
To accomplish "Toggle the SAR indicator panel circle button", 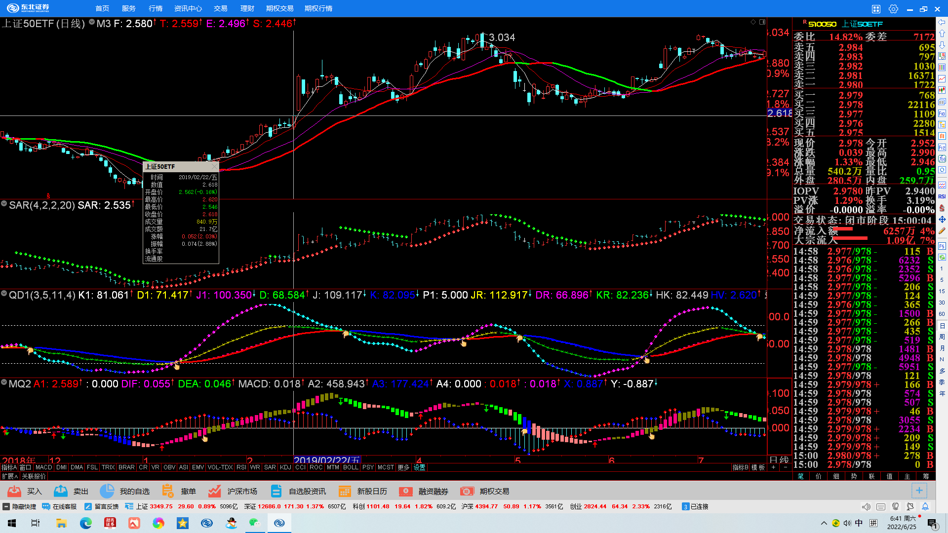I will click(x=4, y=204).
